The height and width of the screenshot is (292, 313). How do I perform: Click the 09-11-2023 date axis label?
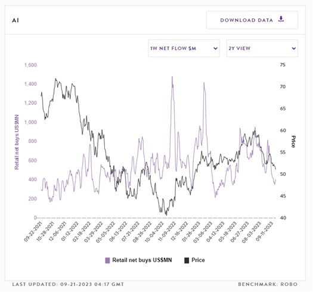click(x=265, y=232)
